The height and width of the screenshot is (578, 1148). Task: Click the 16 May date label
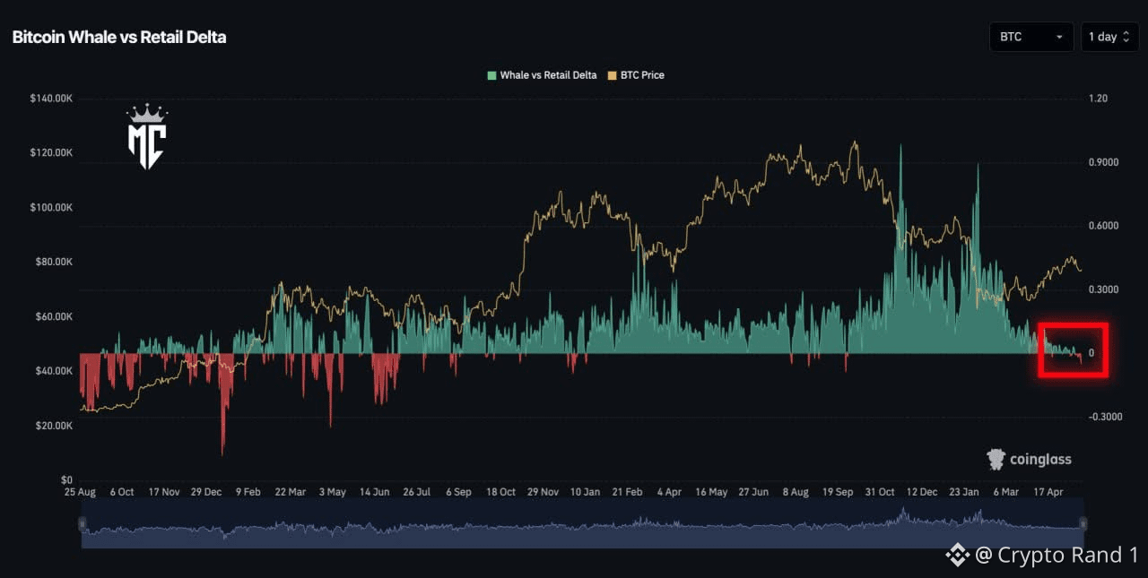711,492
